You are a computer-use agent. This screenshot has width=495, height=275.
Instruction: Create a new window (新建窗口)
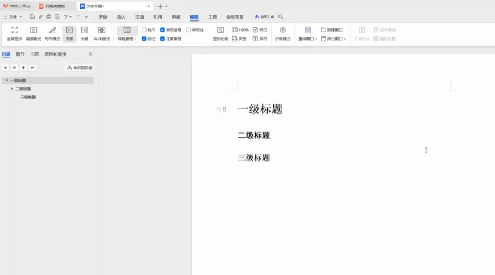(331, 29)
